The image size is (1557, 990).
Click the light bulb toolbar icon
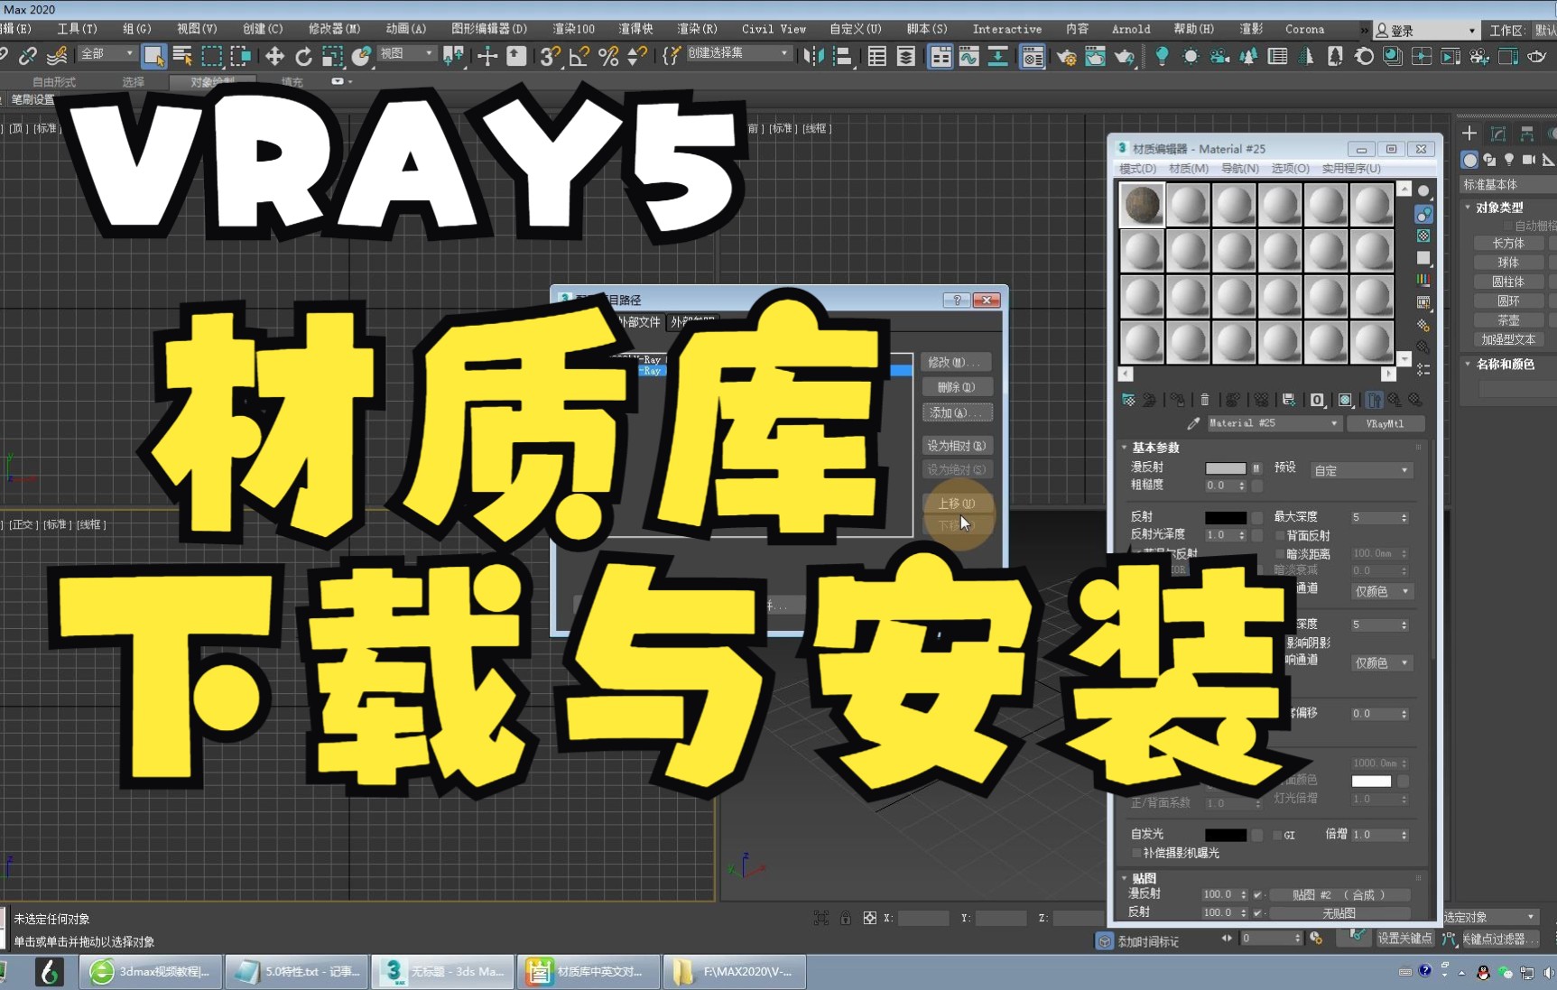(x=1162, y=57)
